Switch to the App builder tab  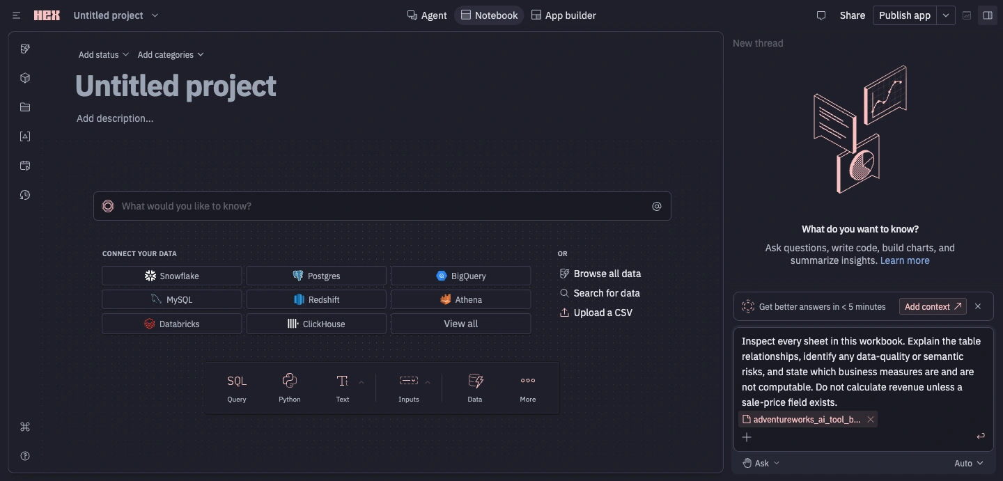(563, 15)
